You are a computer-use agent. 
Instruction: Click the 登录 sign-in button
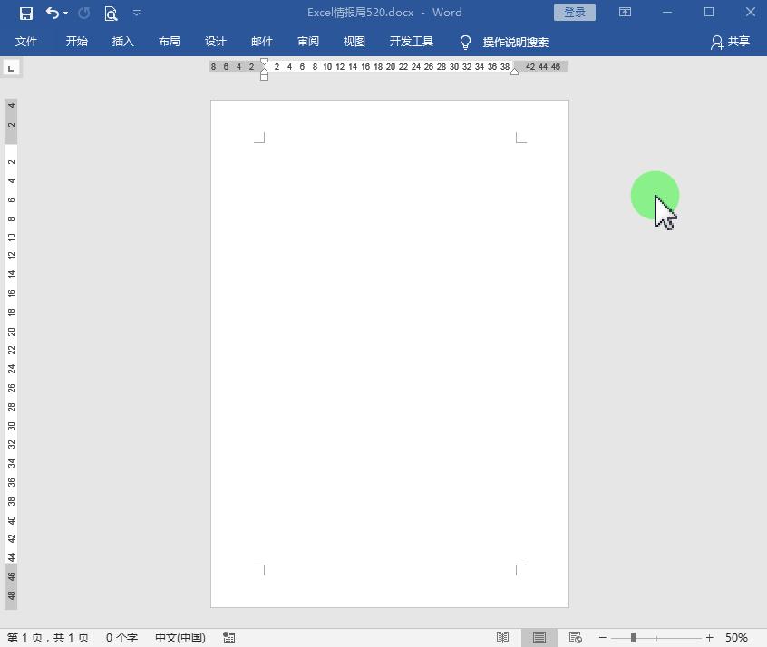click(x=574, y=13)
